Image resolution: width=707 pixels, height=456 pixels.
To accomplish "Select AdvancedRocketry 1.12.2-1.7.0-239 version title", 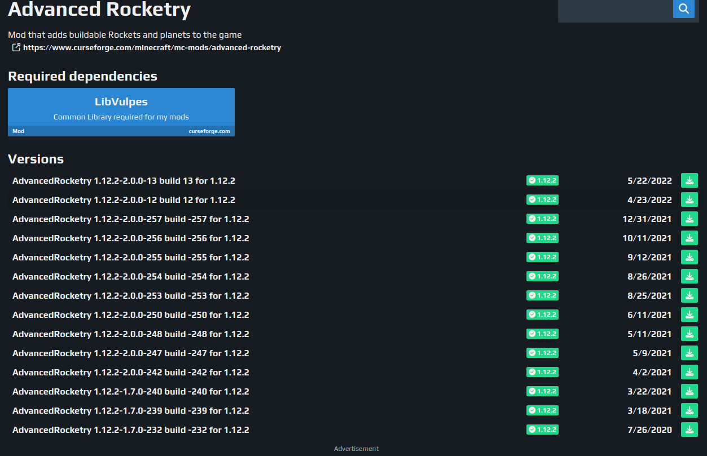I will (x=131, y=411).
